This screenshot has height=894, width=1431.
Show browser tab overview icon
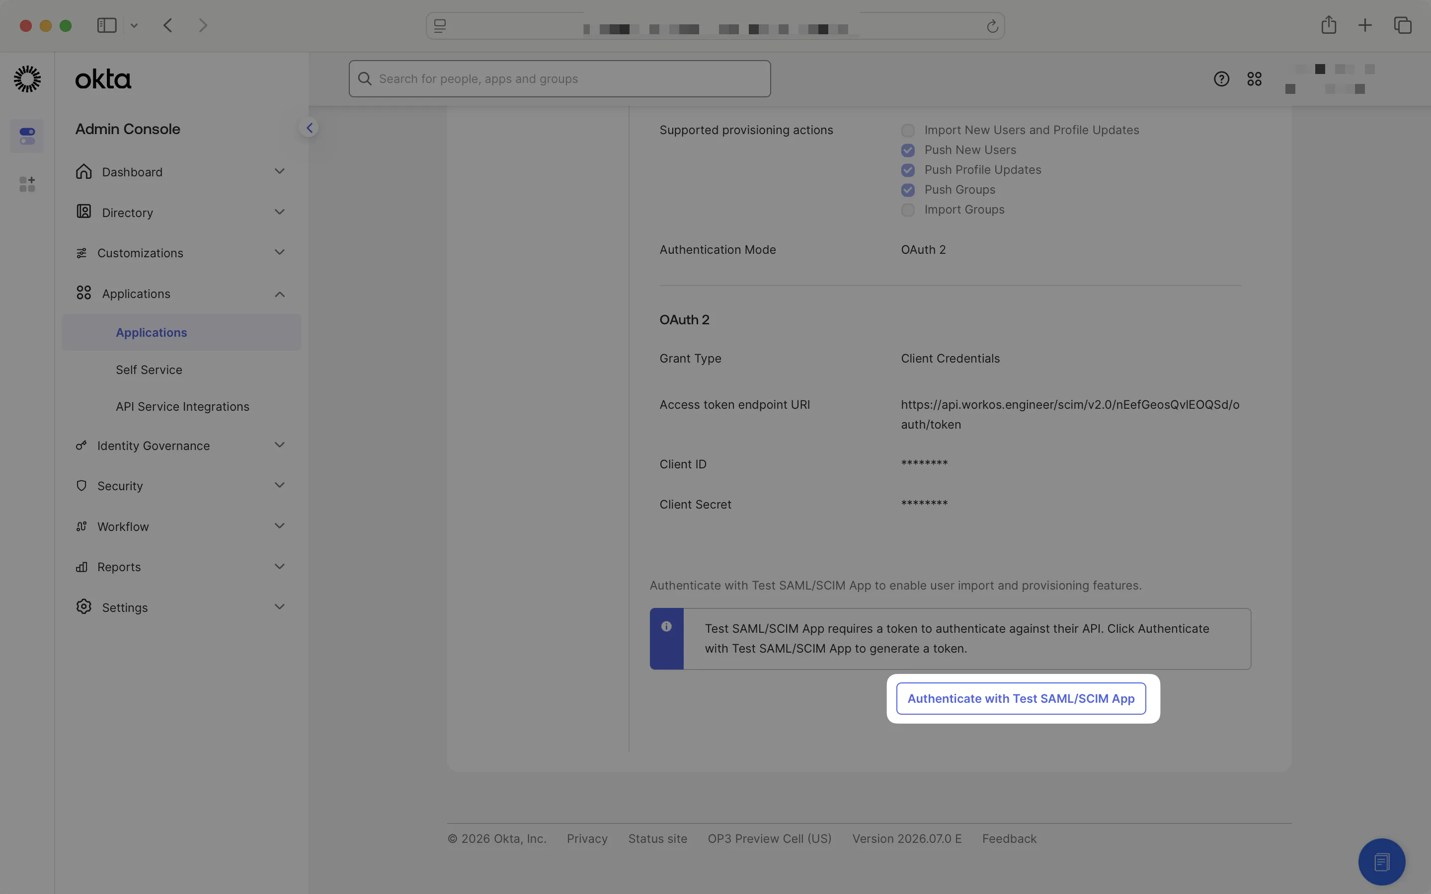pyautogui.click(x=1403, y=25)
